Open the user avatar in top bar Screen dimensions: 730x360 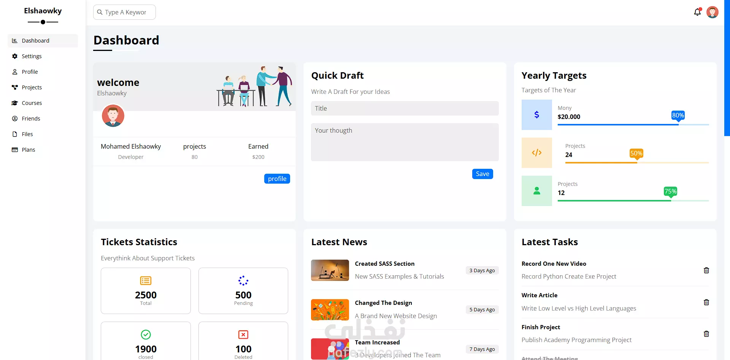coord(713,12)
